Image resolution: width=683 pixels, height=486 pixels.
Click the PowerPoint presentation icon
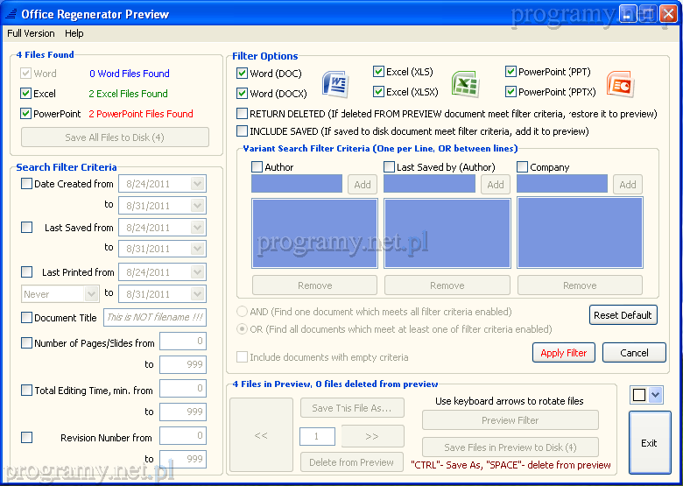click(x=620, y=84)
